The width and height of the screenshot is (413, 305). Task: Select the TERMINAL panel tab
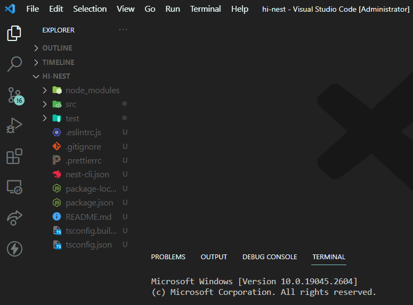[x=329, y=257]
